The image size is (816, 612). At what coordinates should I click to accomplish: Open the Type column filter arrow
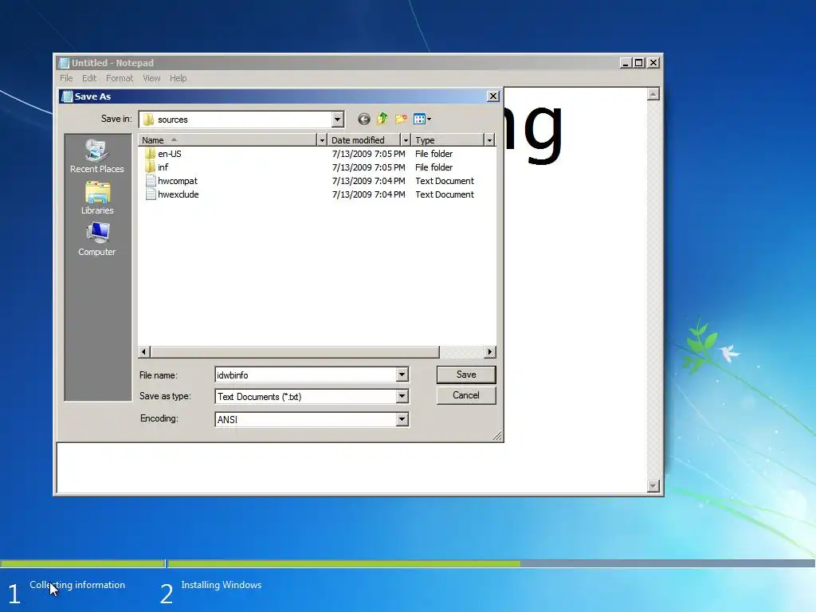click(489, 140)
